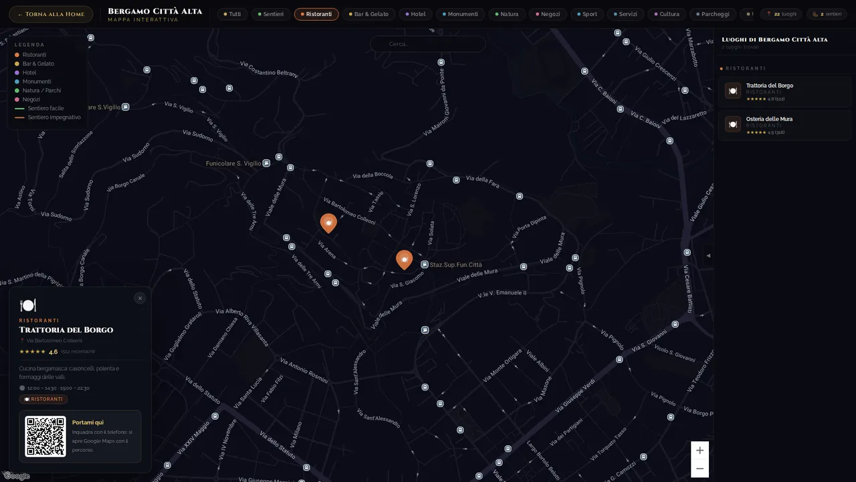This screenshot has width=856, height=482.
Task: Click the orange restaurant pin above Via S. Giacomo
Action: 404,260
